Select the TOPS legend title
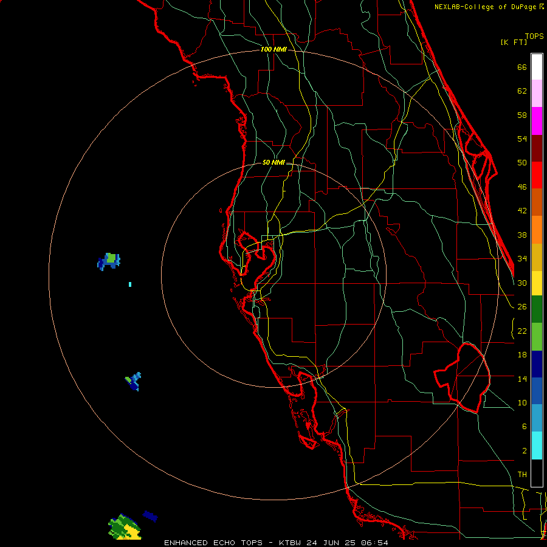The height and width of the screenshot is (547, 547). click(x=534, y=36)
